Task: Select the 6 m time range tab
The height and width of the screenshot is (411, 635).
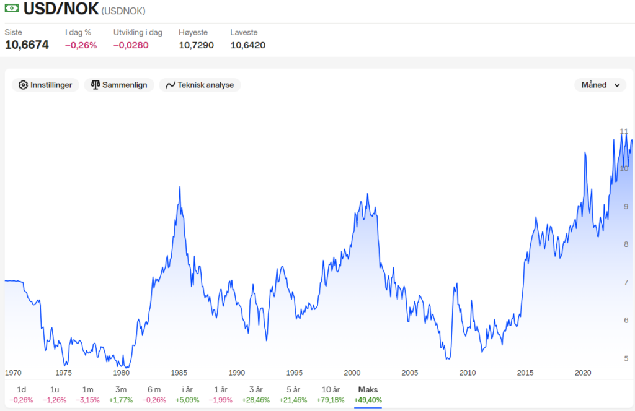Action: tap(154, 394)
